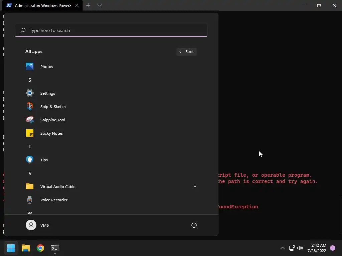Click the Back chevron arrow

(x=180, y=52)
